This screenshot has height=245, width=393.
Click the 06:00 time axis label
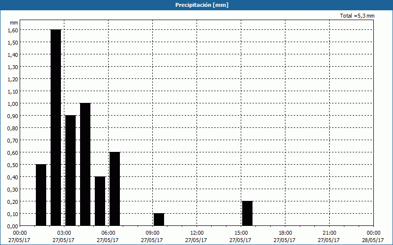tap(108, 233)
